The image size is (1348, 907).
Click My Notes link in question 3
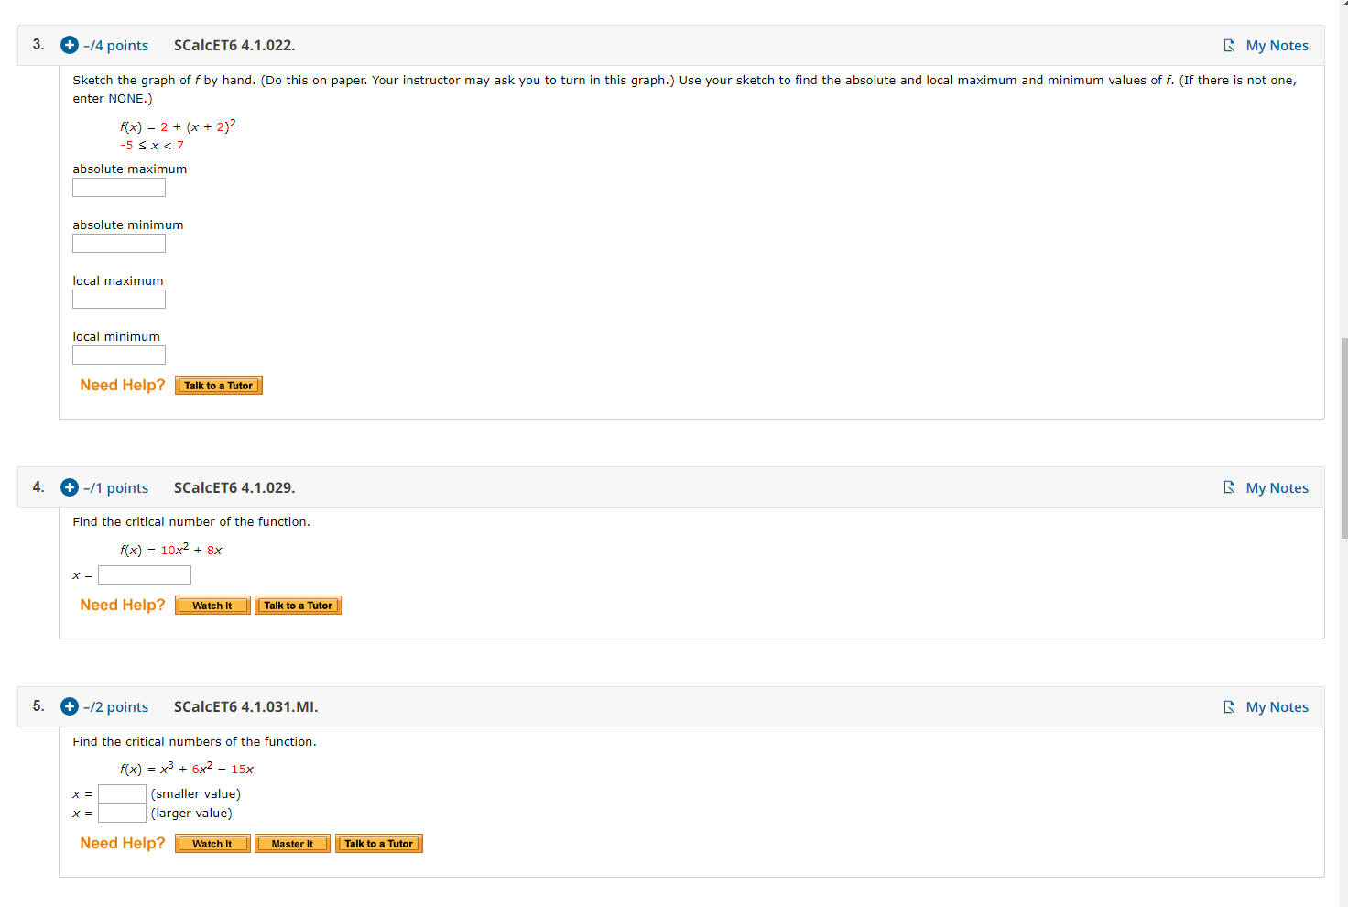1277,46
